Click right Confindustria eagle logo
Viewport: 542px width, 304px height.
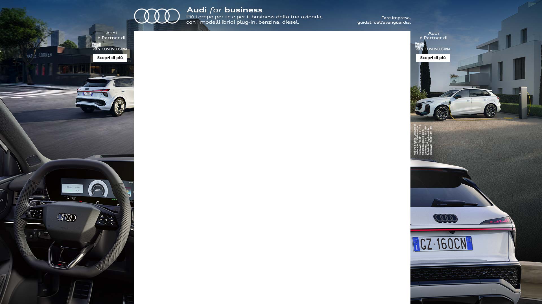tap(419, 46)
